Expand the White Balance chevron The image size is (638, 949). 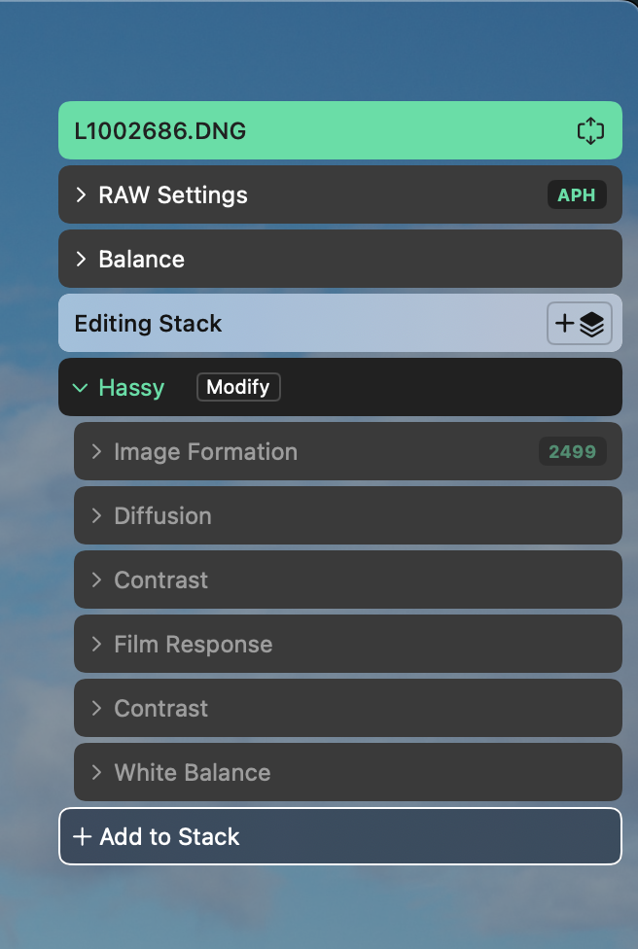click(x=96, y=773)
